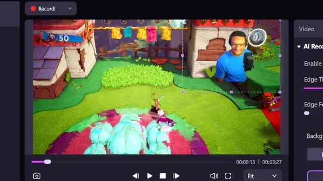Click the playback progress slider handle
This screenshot has height=181, width=323.
(47, 162)
